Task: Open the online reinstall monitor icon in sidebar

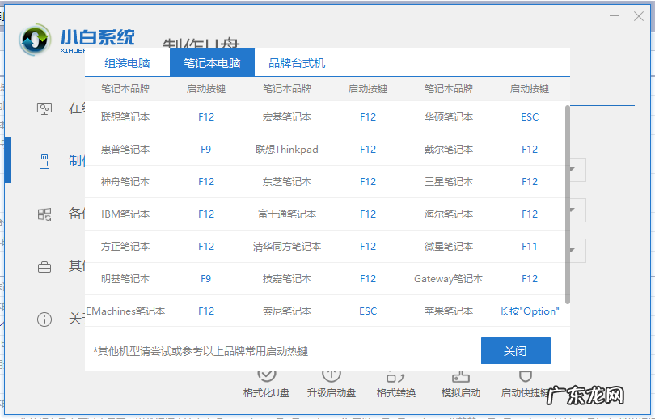Action: pos(44,109)
